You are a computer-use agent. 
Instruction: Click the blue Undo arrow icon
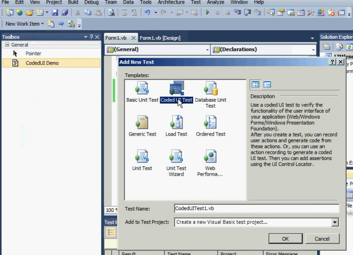tap(148, 12)
